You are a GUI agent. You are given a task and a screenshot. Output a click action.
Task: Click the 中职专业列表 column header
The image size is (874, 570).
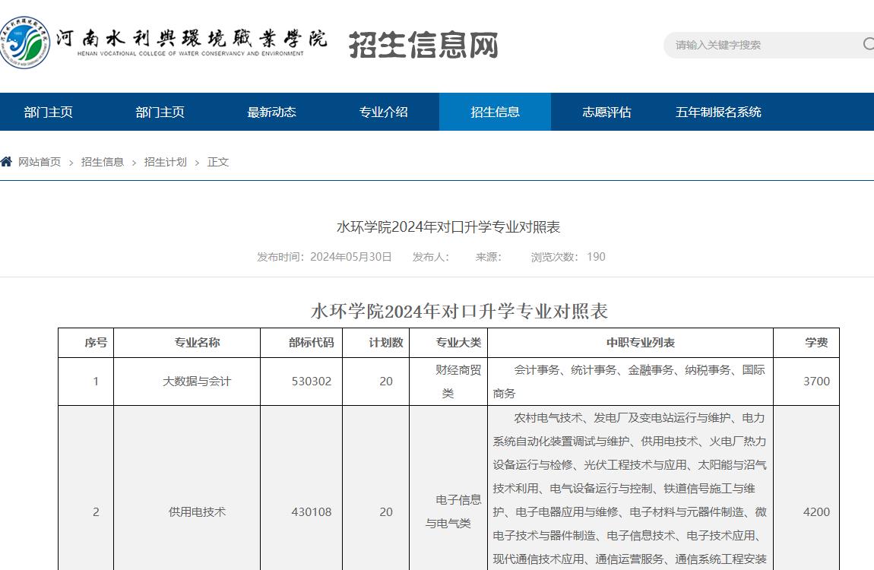pos(630,343)
